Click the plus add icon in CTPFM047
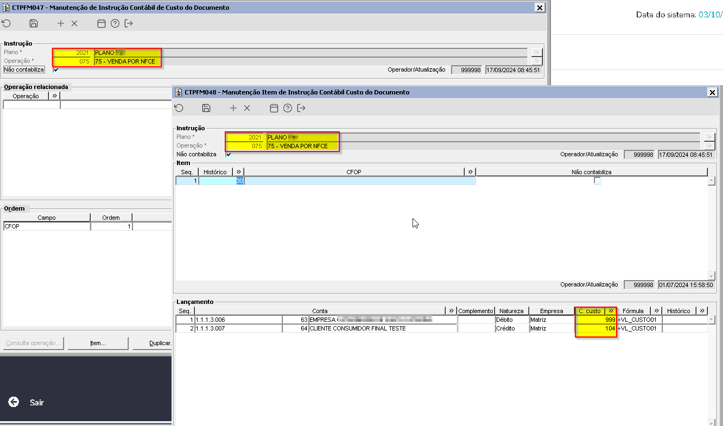This screenshot has width=723, height=426. [61, 23]
